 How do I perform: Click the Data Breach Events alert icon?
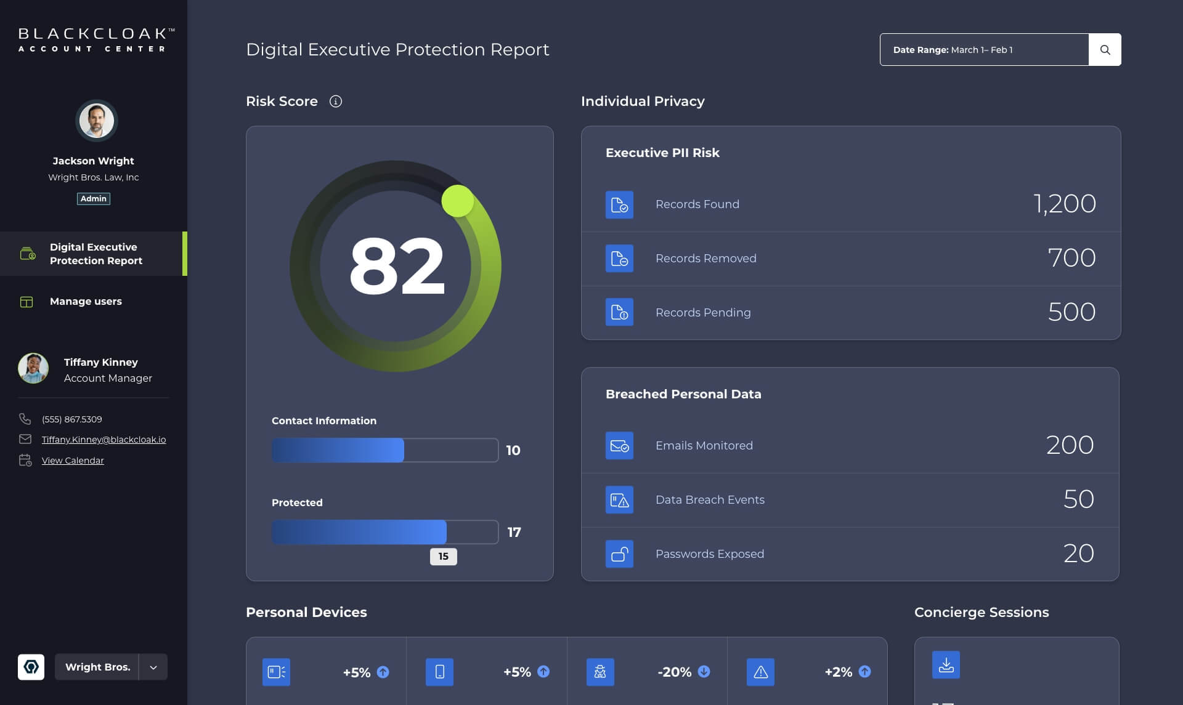coord(619,499)
